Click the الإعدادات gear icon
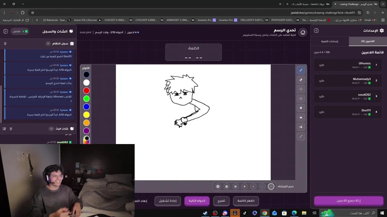 pos(382,30)
